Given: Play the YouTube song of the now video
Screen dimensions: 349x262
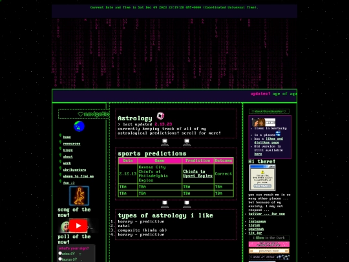Looking at the screenshot, I should [x=78, y=226].
